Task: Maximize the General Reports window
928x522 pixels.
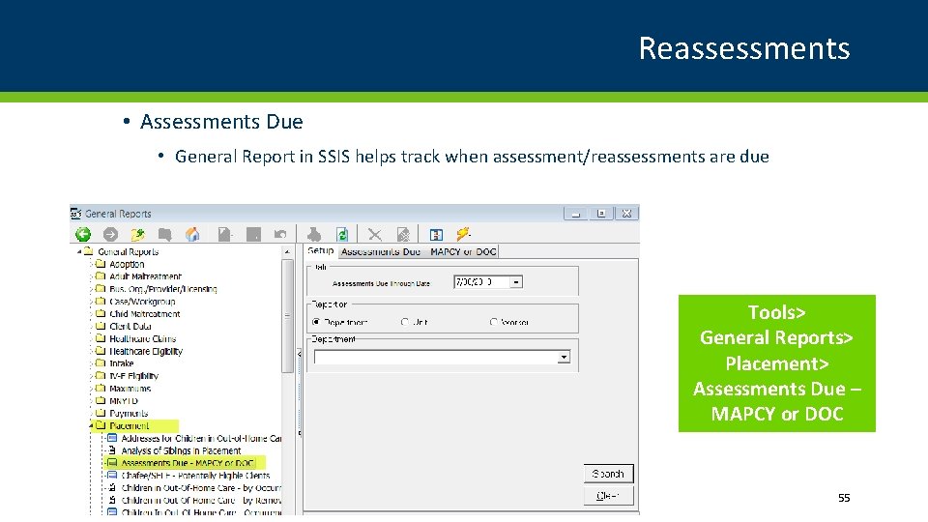Action: [601, 213]
